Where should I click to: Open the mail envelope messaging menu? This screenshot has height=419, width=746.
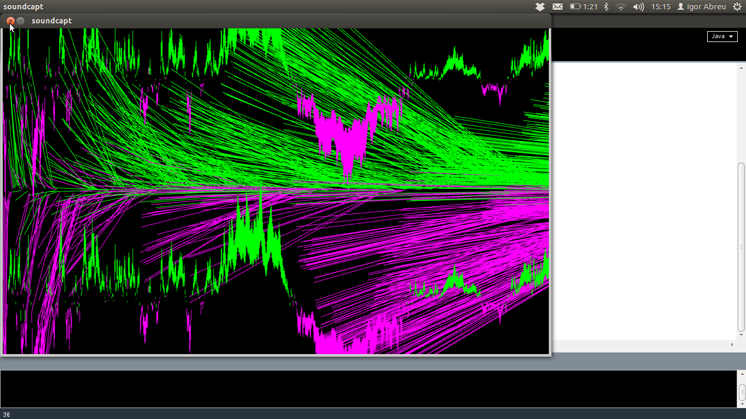pyautogui.click(x=557, y=7)
